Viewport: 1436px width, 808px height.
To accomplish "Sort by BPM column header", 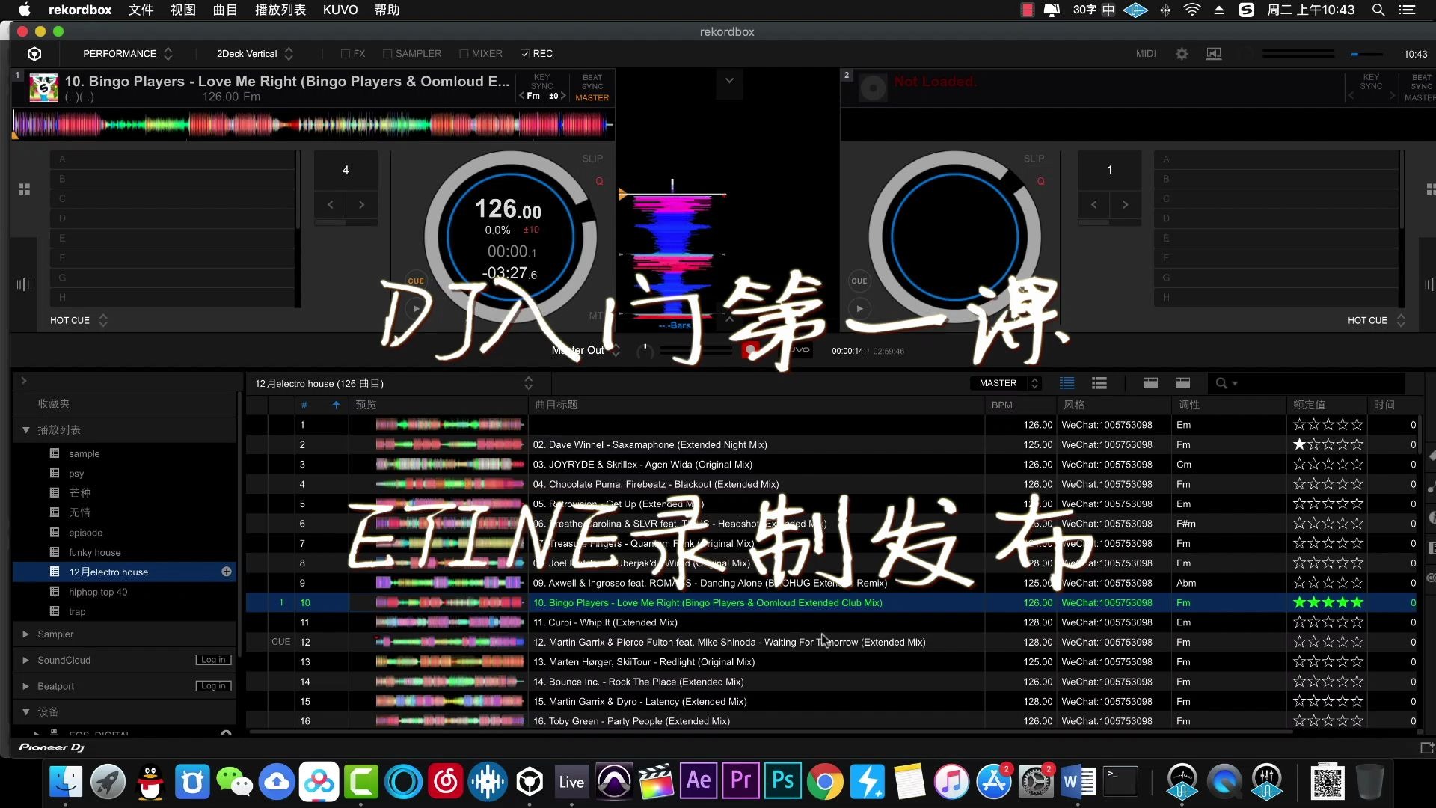I will click(x=1002, y=405).
